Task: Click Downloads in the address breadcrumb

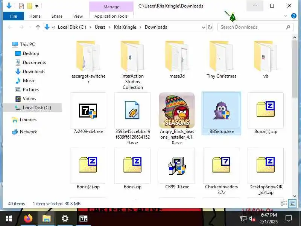Action: (156, 27)
